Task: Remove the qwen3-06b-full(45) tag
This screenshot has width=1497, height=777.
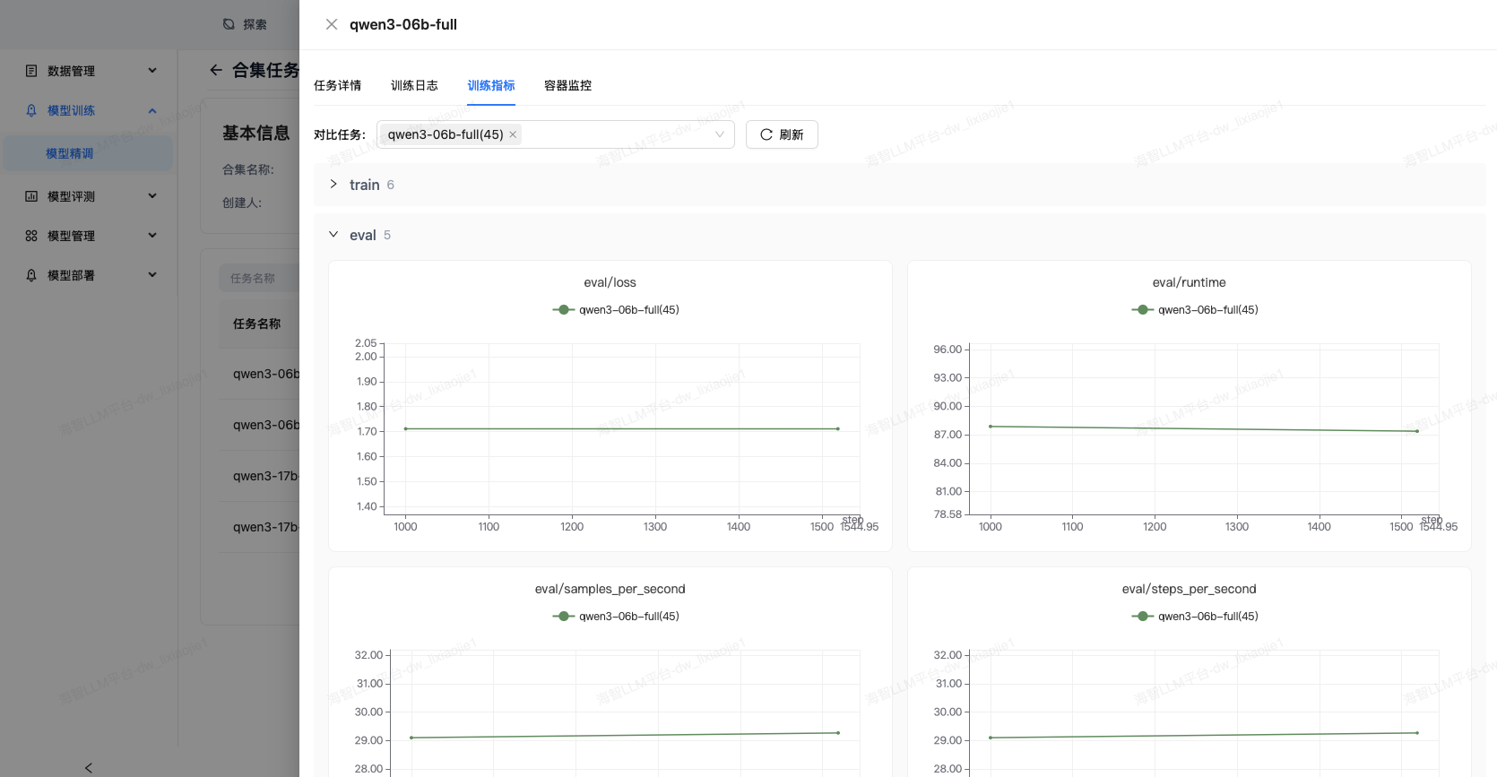Action: click(x=513, y=134)
